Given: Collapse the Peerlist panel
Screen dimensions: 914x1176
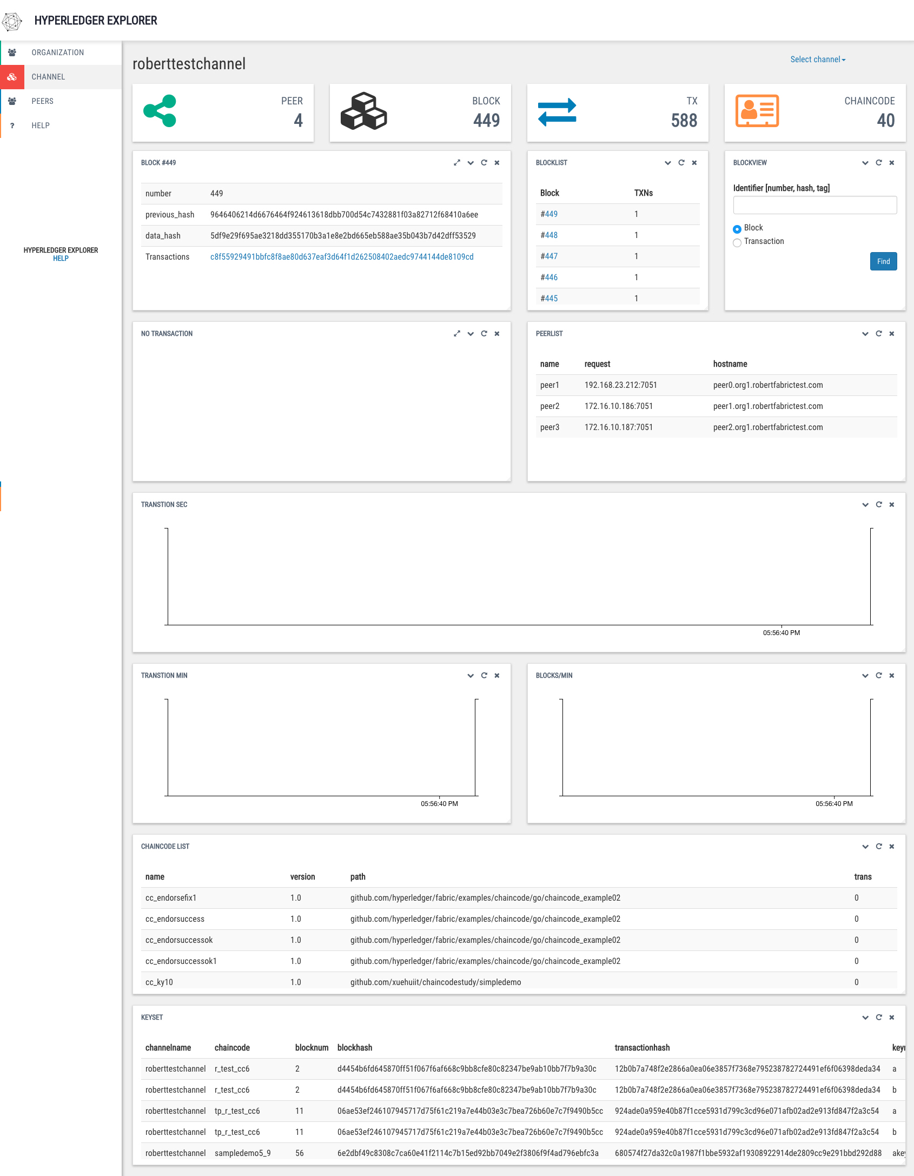Looking at the screenshot, I should tap(865, 334).
